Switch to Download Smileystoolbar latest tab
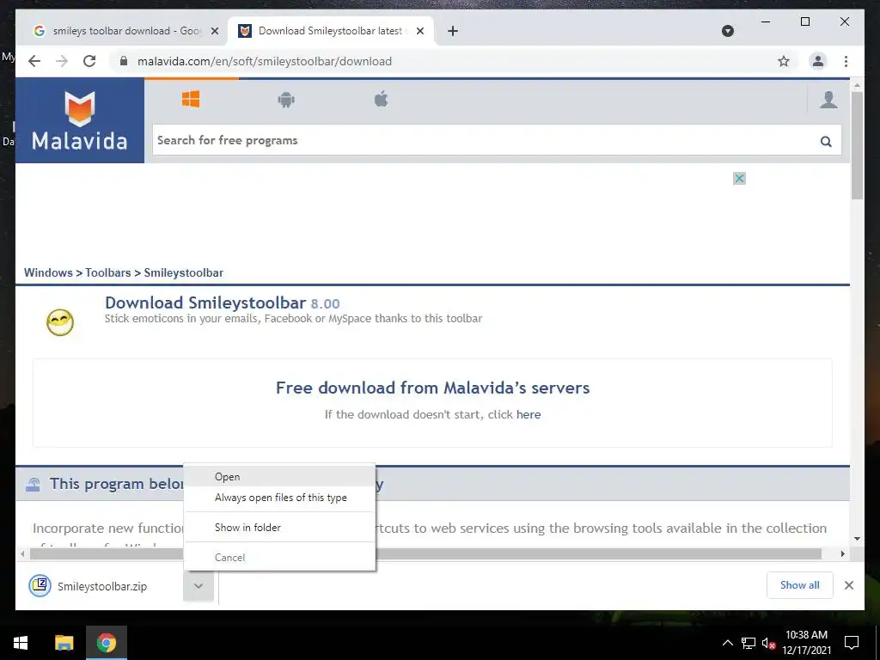The width and height of the screenshot is (880, 660). click(x=331, y=31)
